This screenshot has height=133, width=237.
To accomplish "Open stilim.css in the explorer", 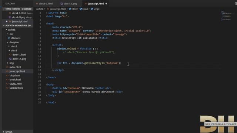I will pyautogui.click(x=16, y=38).
